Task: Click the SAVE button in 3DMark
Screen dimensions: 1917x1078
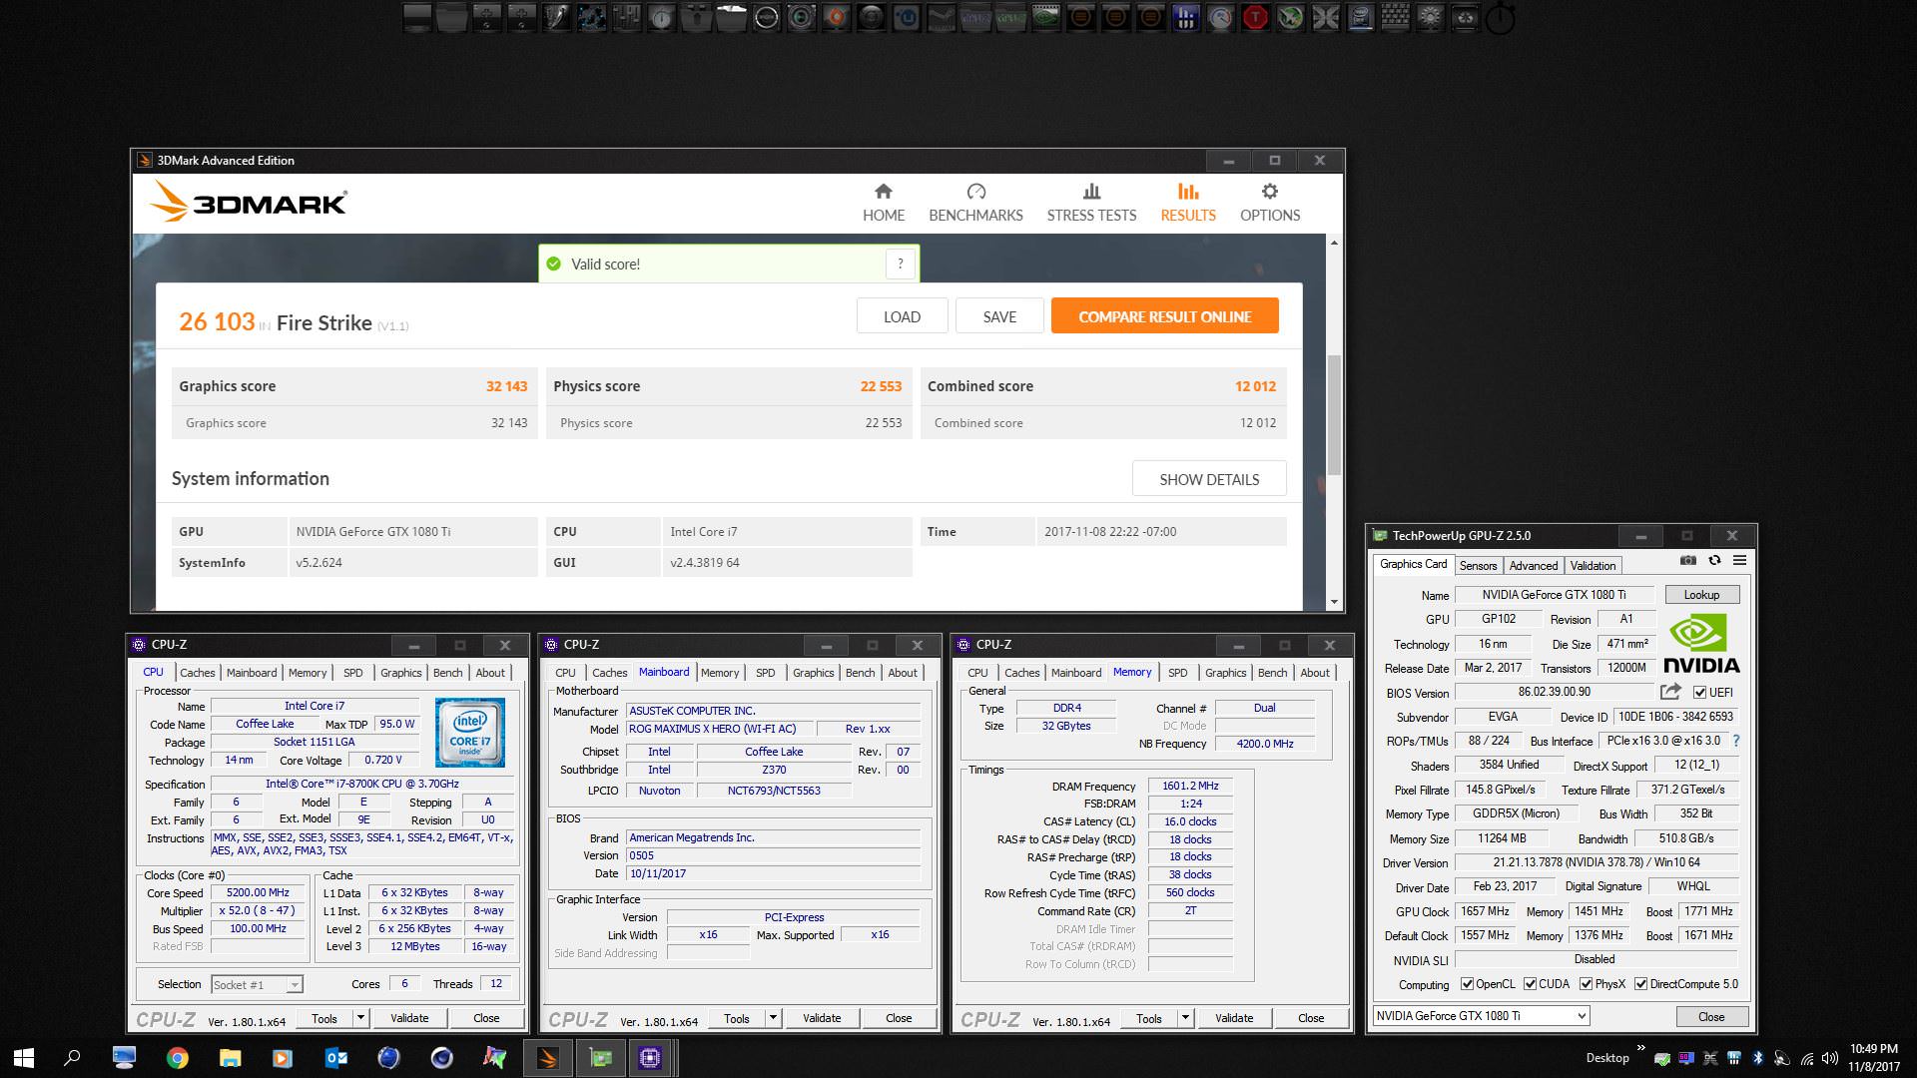Action: [999, 316]
